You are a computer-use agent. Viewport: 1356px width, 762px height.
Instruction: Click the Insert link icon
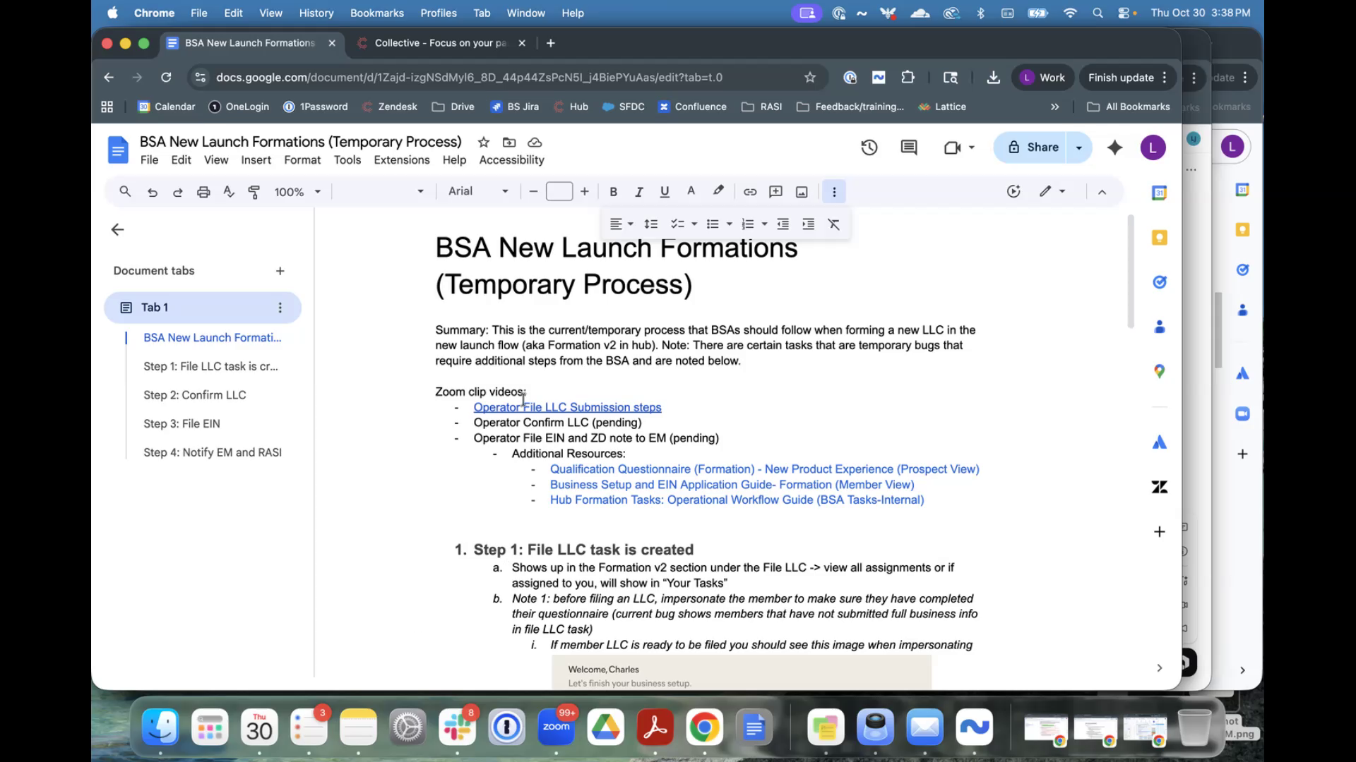pos(750,192)
